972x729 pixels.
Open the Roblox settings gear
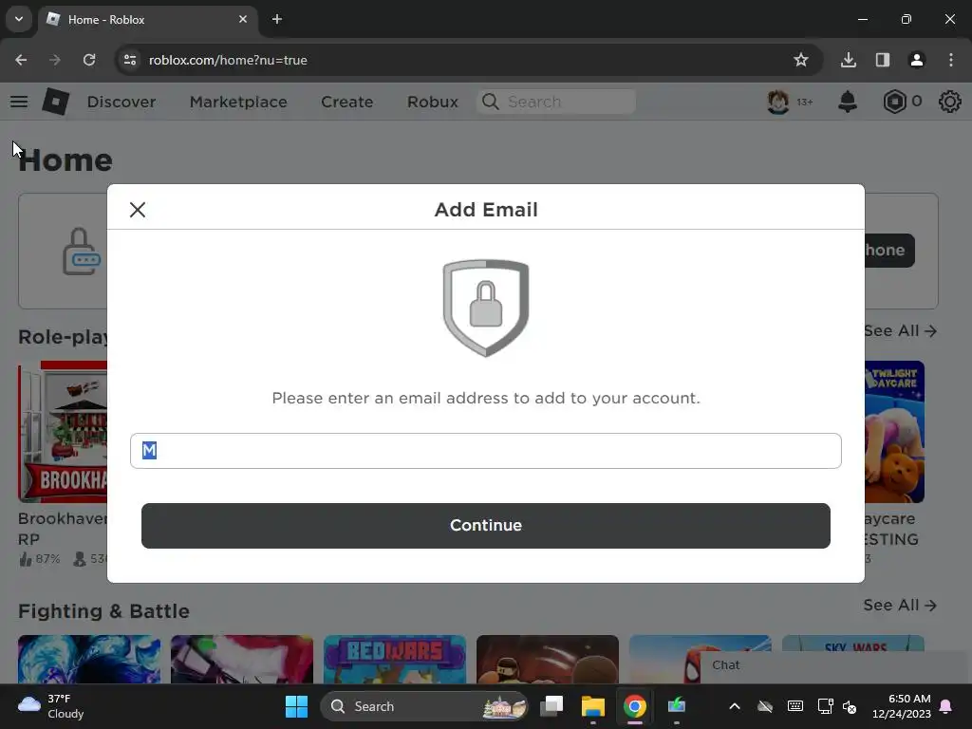(949, 102)
